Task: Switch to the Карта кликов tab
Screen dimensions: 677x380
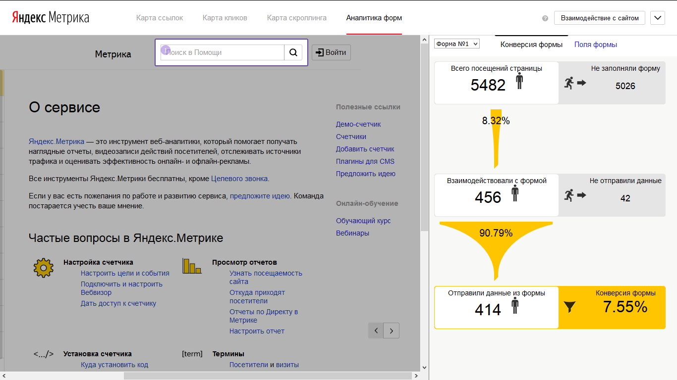Action: click(225, 18)
